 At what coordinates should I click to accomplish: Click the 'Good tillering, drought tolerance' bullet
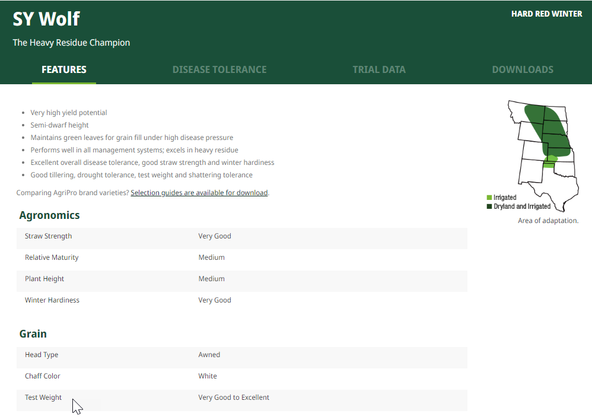pos(142,175)
